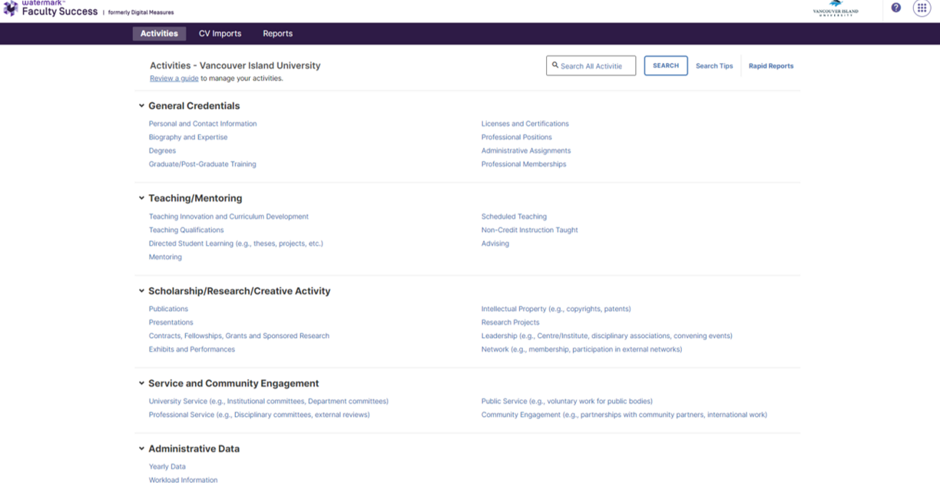Open Scheduled Teaching

pos(514,216)
